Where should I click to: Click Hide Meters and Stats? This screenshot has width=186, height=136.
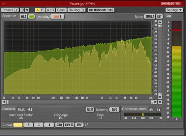tap(101, 10)
